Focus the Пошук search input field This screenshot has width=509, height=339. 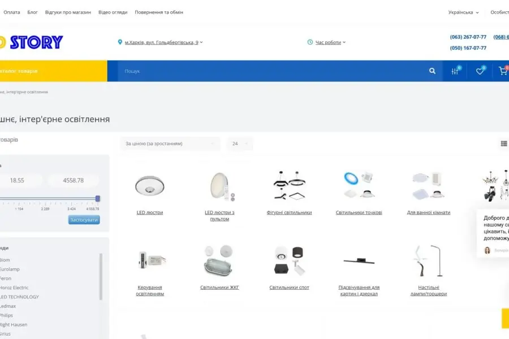point(271,71)
